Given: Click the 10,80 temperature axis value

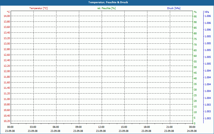Looking at the screenshot, I should (x=7, y=105).
